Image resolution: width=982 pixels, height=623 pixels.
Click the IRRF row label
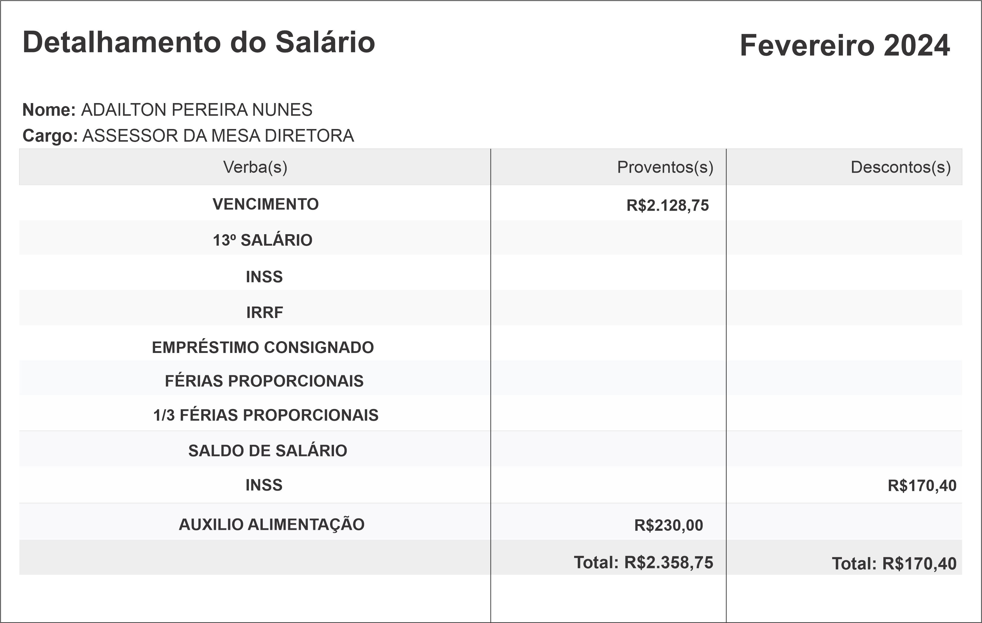264,313
